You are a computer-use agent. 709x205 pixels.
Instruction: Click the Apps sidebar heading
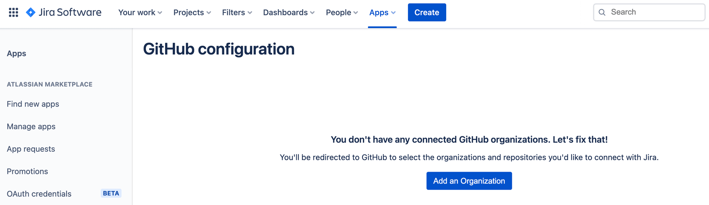click(x=16, y=53)
